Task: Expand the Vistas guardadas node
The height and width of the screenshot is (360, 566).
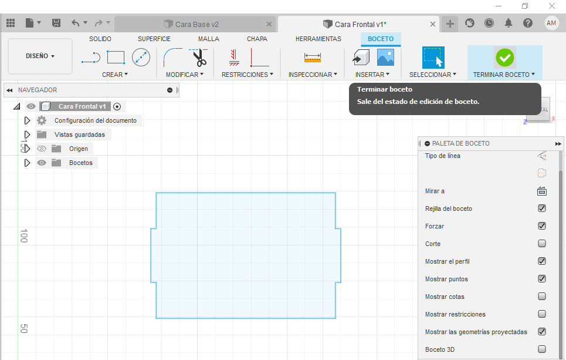Action: point(27,134)
